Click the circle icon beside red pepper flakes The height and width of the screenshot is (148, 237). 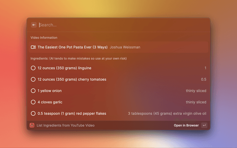point(33,114)
